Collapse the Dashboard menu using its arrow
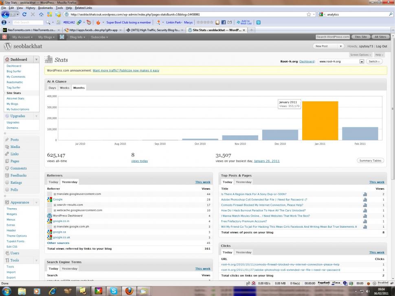 click(36, 59)
